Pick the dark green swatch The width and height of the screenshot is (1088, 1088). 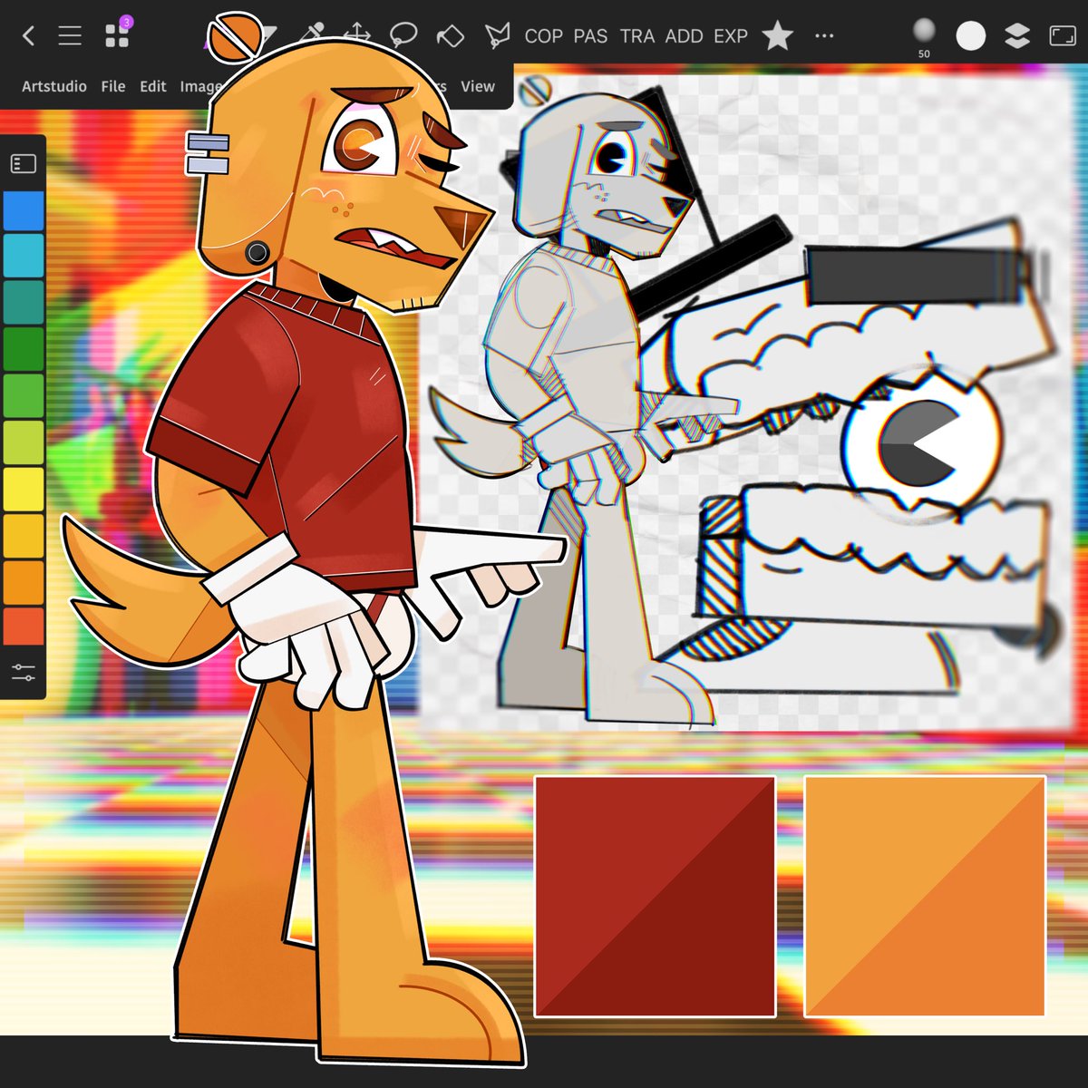[x=24, y=349]
